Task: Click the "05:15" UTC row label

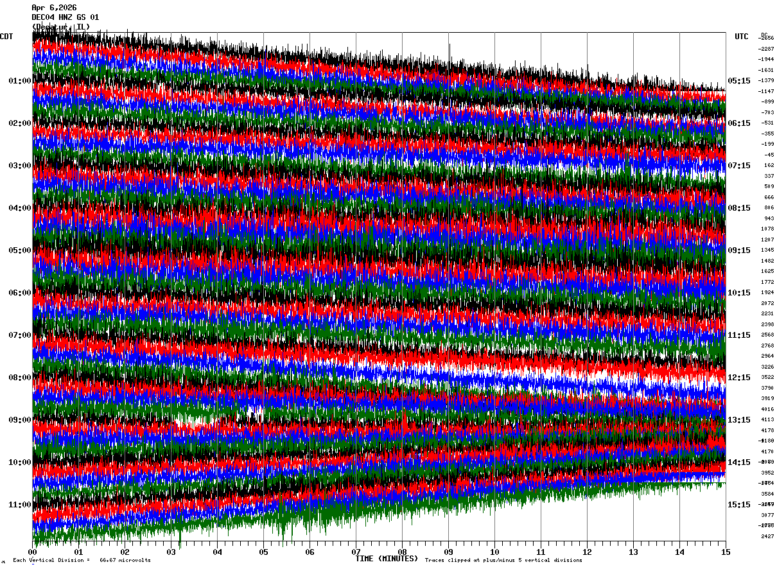Action: click(739, 81)
